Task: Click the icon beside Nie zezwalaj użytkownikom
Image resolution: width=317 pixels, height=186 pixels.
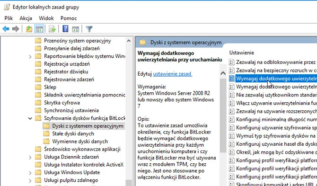Action: (232, 95)
